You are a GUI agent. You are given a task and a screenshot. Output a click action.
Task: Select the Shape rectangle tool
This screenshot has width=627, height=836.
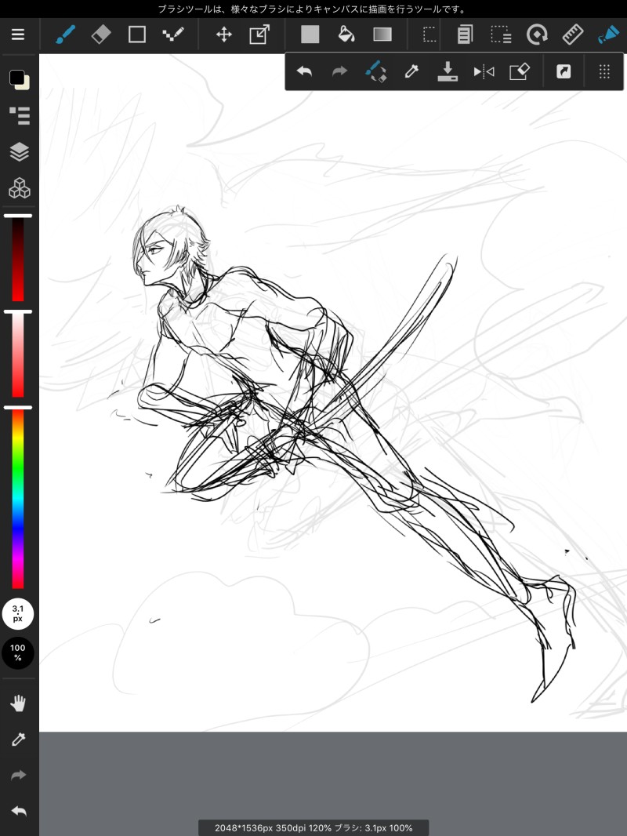click(137, 35)
